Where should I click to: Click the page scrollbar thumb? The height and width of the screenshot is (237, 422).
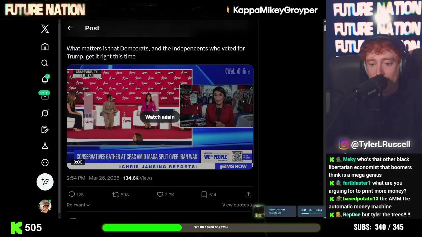coord(325,29)
